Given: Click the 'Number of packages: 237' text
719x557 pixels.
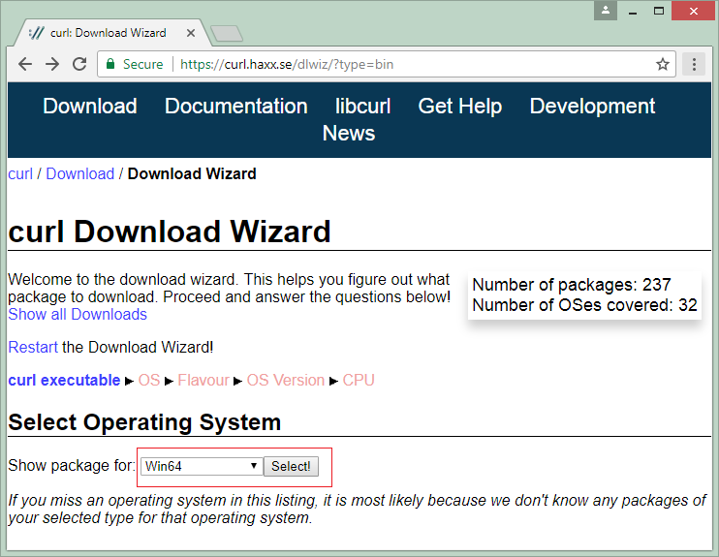Looking at the screenshot, I should click(572, 285).
